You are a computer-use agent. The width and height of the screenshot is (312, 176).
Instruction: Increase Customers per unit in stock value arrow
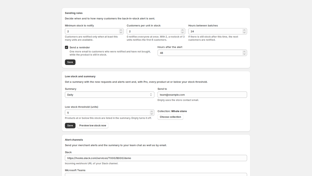coord(183,30)
